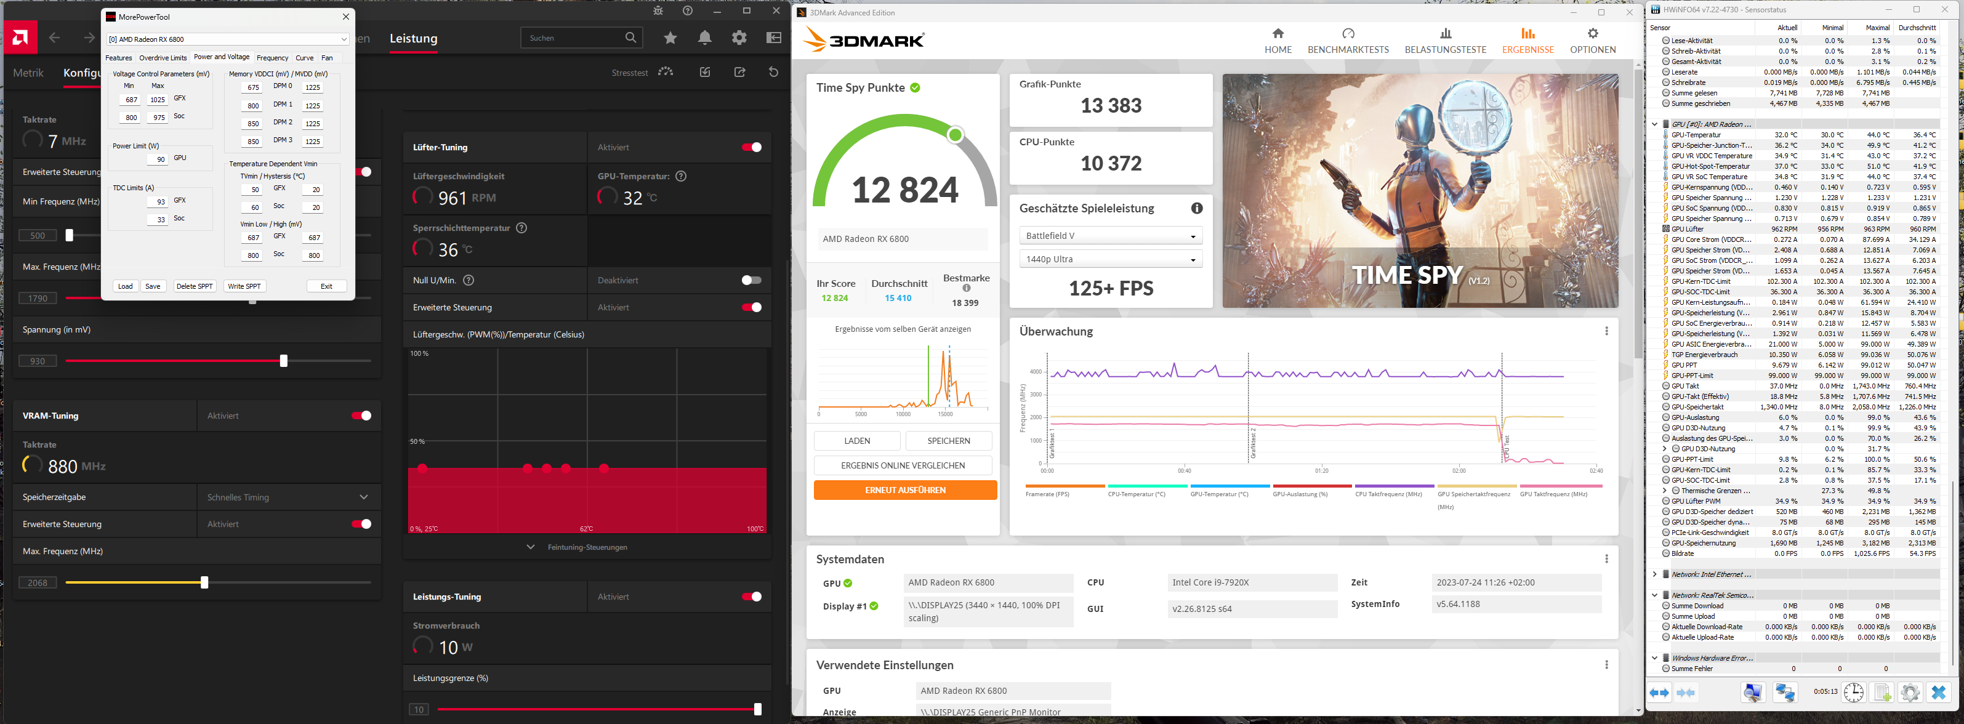
Task: Enable the Null U/Min. toggle
Action: 752,280
